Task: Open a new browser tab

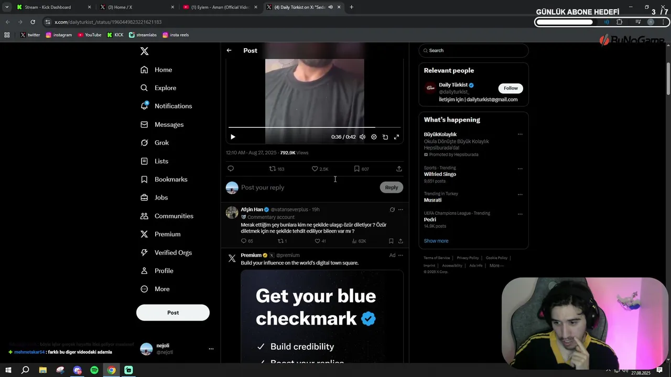Action: coord(351,7)
